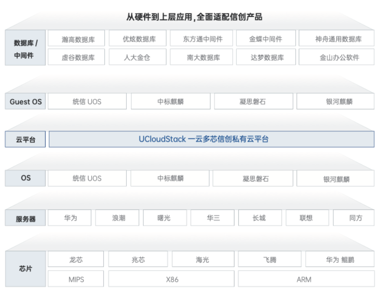Select the 联想 server box
The image size is (392, 304).
click(306, 218)
